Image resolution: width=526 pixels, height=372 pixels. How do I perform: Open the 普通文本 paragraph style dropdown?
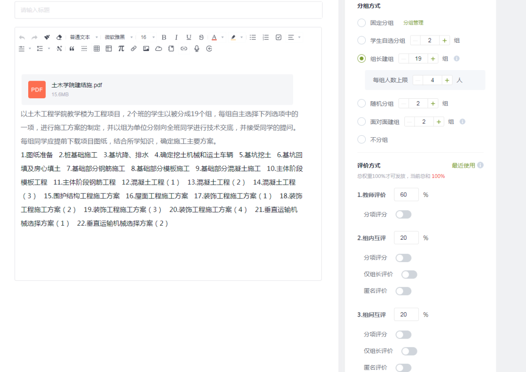coord(84,37)
